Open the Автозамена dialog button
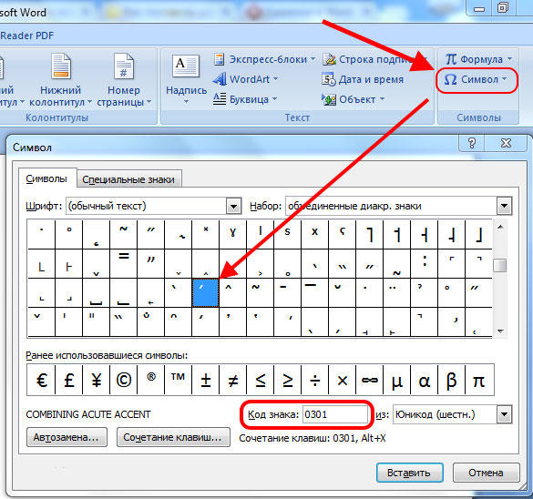The height and width of the screenshot is (499, 533). coord(67,437)
